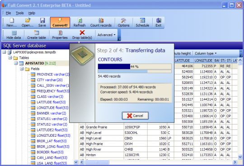Click the STATUS2 varchar(2) field icon
Viewport: 244px width, 166px height.
(33, 124)
